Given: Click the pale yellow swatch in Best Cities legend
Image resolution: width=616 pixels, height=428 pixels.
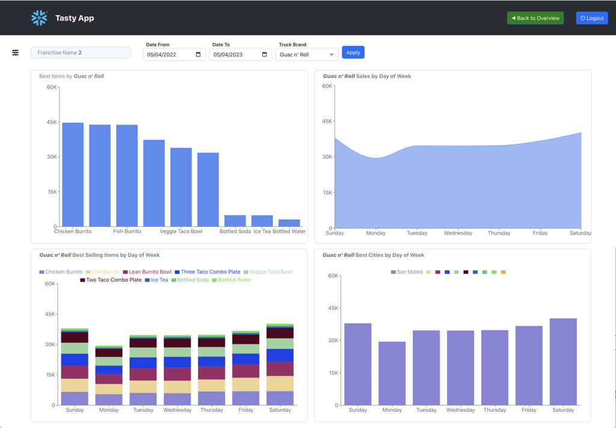Looking at the screenshot, I should 428,272.
